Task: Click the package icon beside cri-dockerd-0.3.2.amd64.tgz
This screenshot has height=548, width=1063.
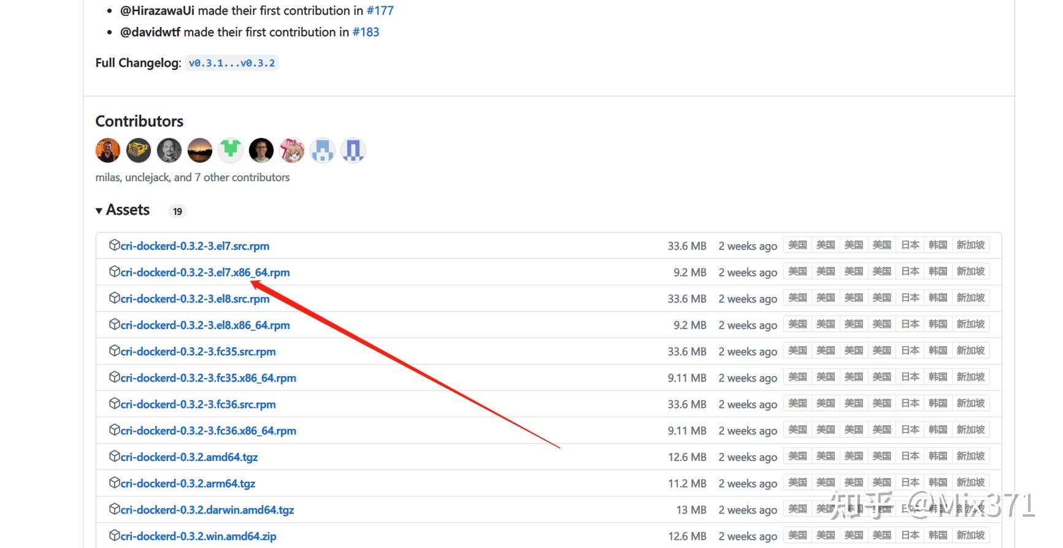Action: coord(114,457)
